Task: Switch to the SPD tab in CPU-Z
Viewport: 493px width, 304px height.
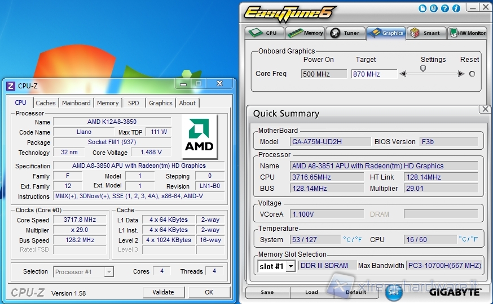Action: click(133, 103)
